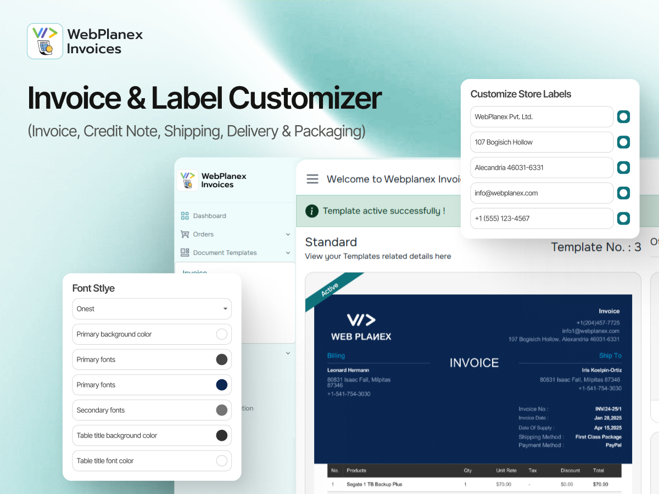Click the WebPlanex Pvt. Ltd. input field
Viewport: 659px width, 494px height.
click(x=541, y=116)
